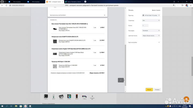Click the Kingston FURY Beast Black heading
This screenshot has width=193, height=108.
pyautogui.click(x=71, y=49)
